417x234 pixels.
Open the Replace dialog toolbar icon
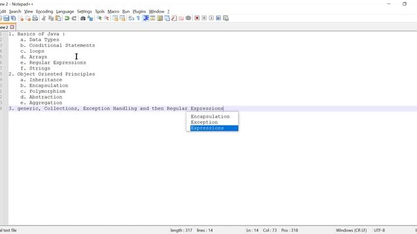(x=90, y=18)
